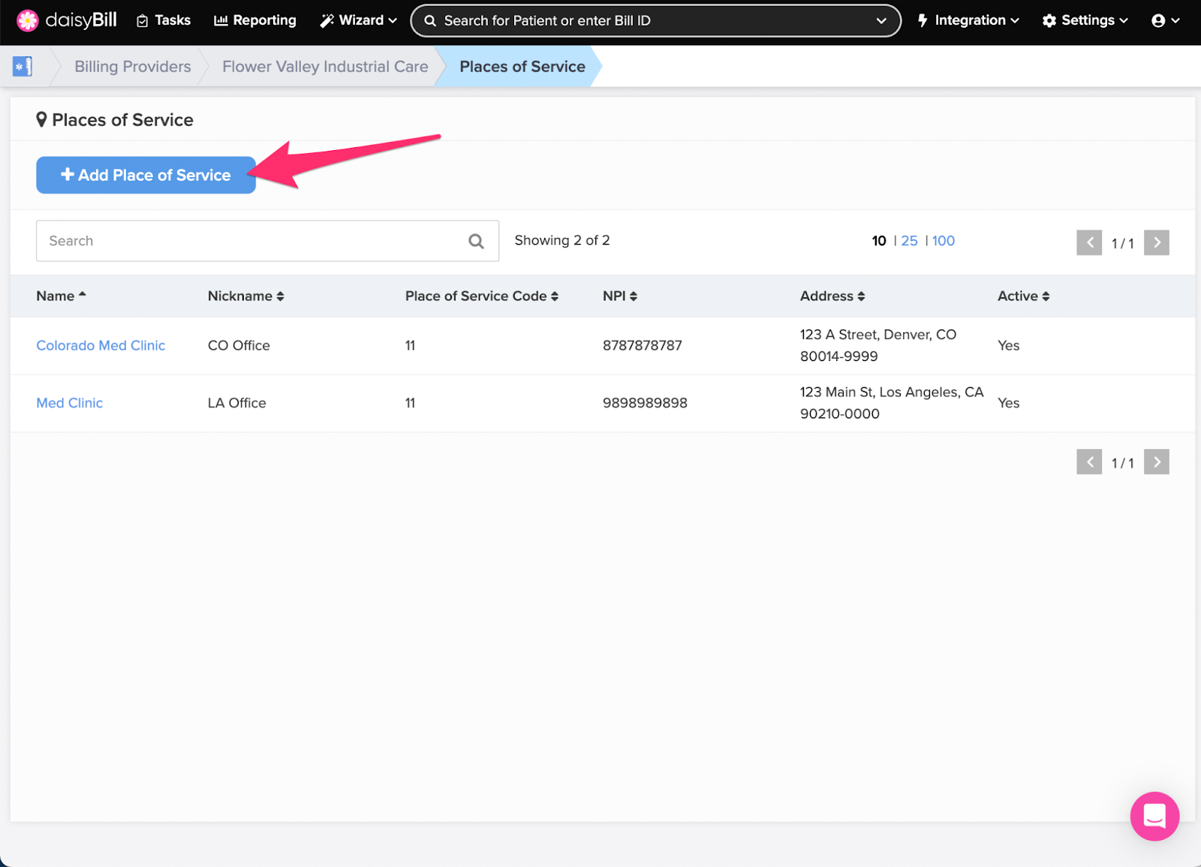Open the Integration menu
The image size is (1201, 867).
coord(968,20)
